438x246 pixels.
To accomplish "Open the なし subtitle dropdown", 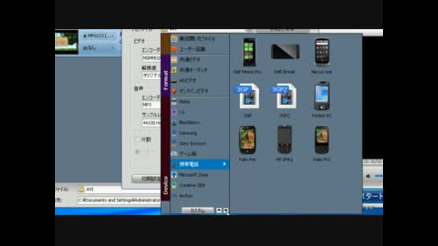I will (x=99, y=48).
